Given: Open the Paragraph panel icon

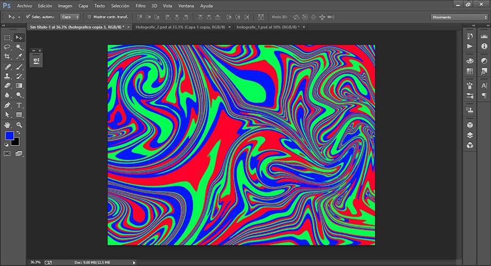Looking at the screenshot, I should (484, 95).
